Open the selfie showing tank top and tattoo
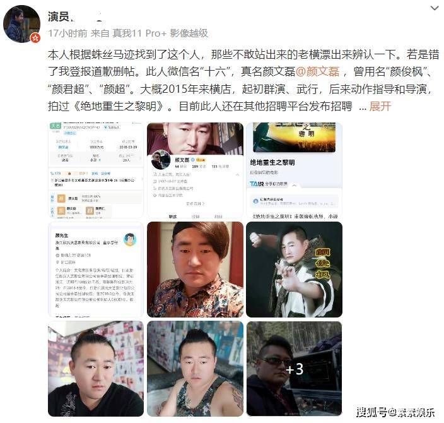444x423 pixels. click(195, 369)
